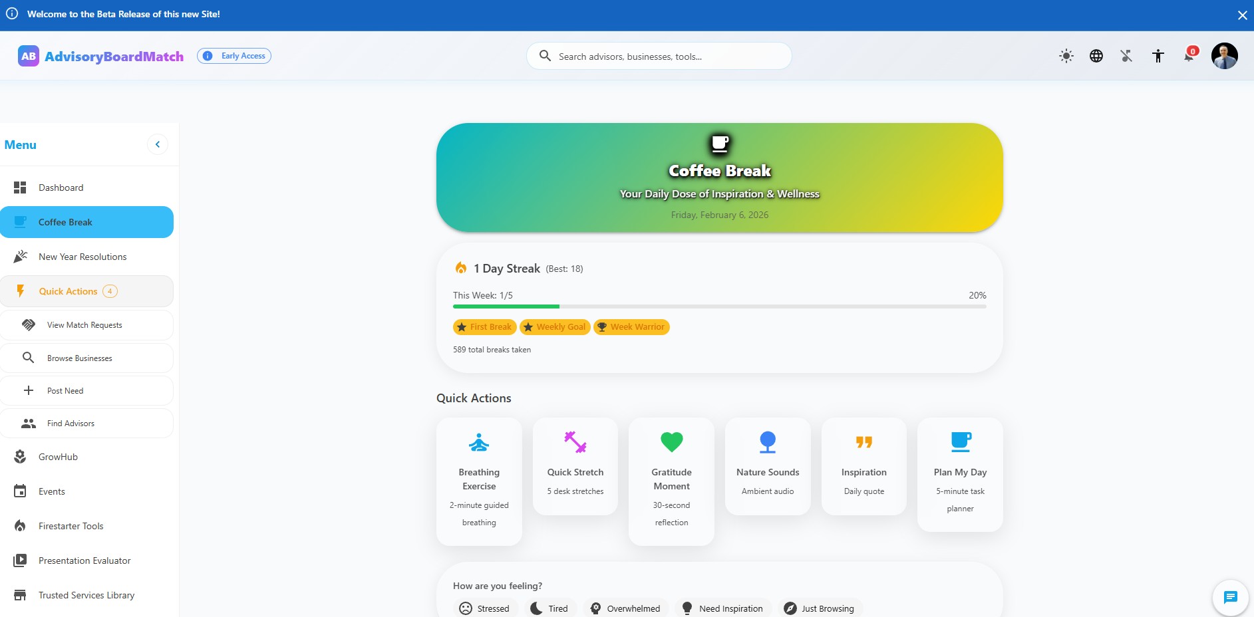Open the language globe selector

coord(1096,56)
